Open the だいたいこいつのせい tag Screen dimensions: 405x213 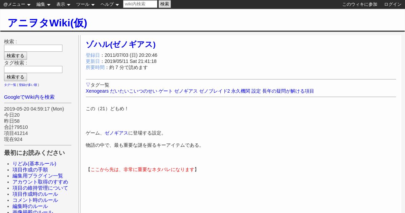[x=134, y=91]
